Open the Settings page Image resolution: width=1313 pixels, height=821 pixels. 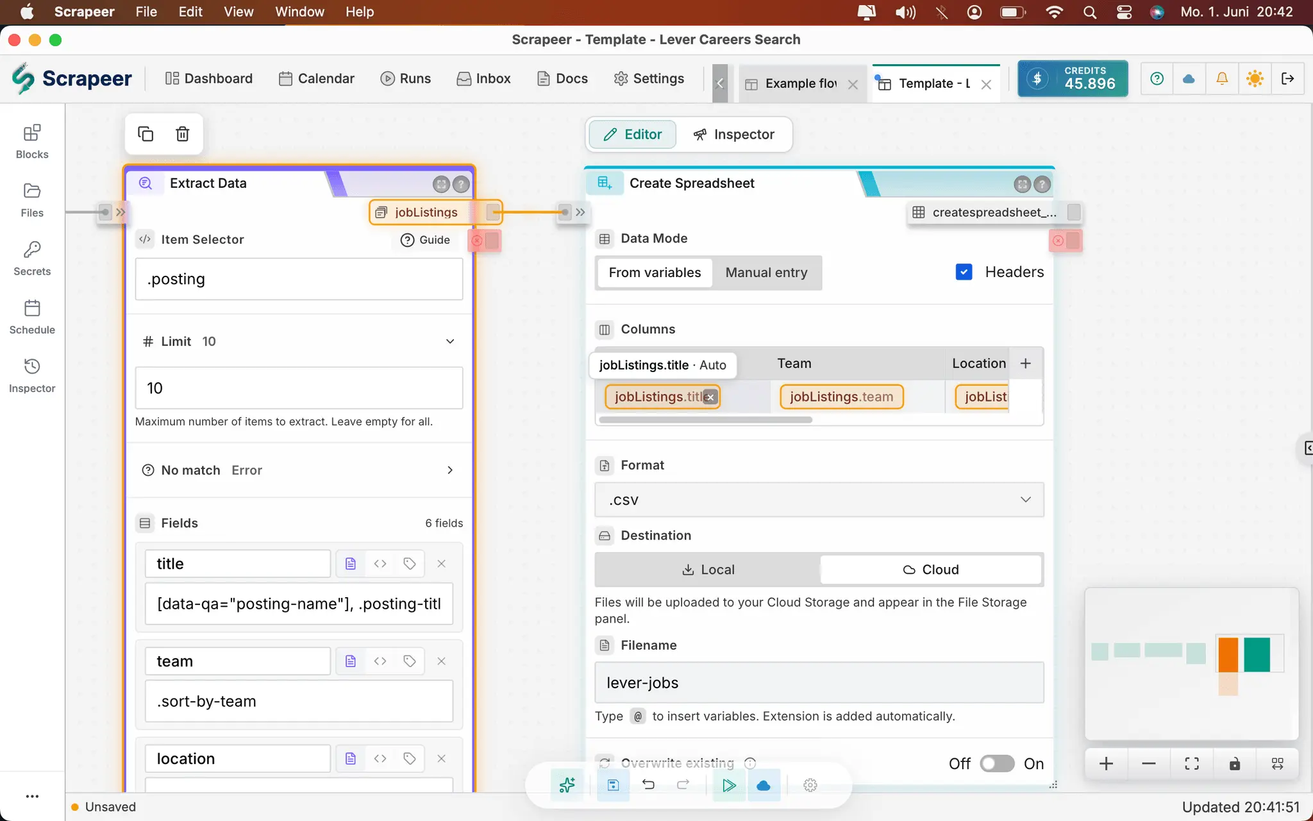(x=649, y=78)
